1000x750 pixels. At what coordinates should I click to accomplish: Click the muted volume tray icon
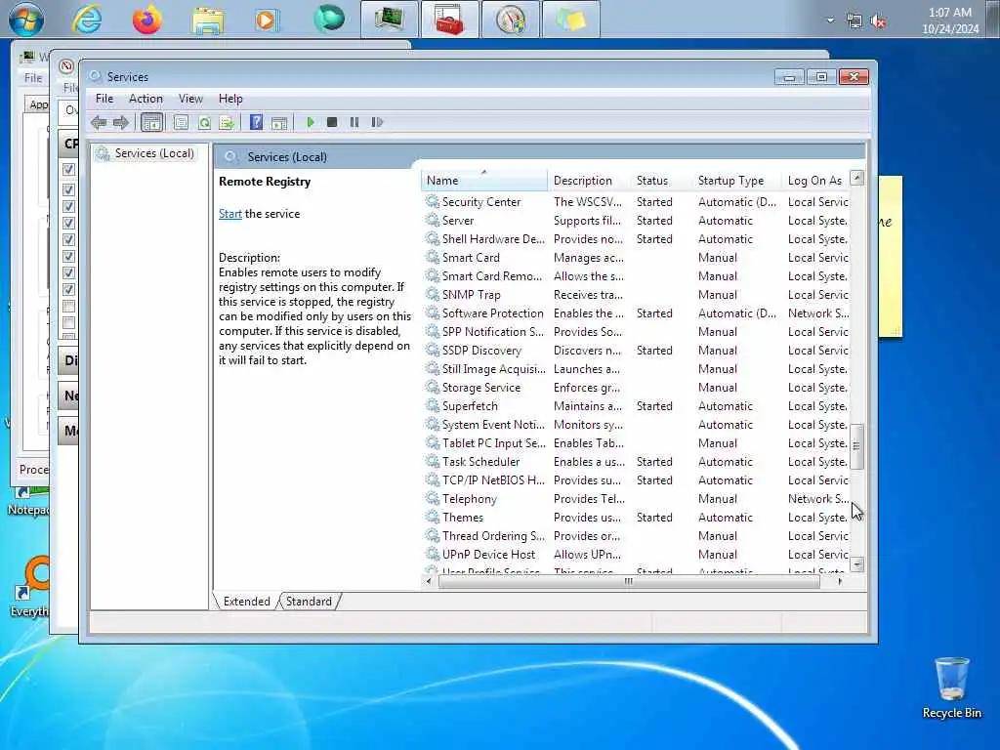coord(878,21)
